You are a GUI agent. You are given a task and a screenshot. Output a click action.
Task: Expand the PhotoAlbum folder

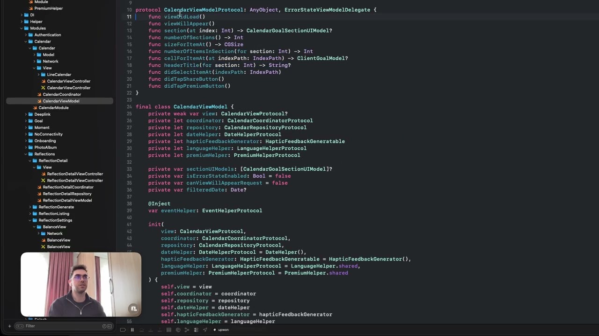(26, 147)
